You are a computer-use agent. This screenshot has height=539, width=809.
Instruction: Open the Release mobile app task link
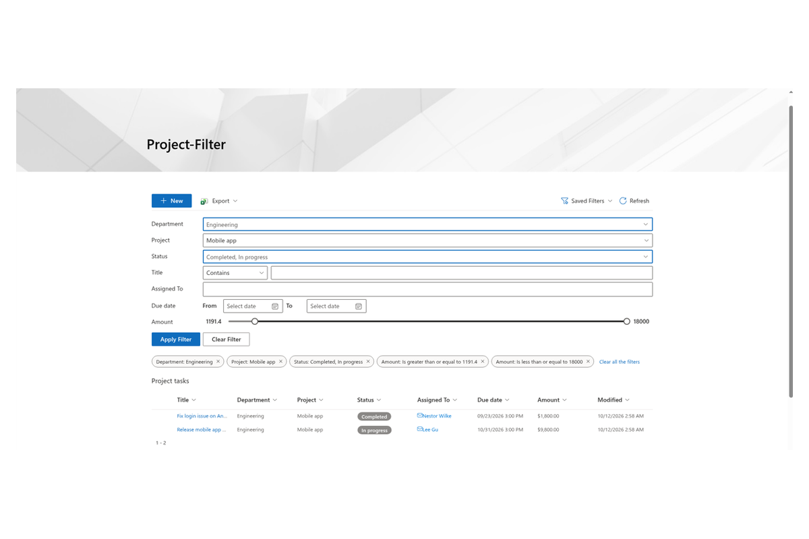coord(202,430)
